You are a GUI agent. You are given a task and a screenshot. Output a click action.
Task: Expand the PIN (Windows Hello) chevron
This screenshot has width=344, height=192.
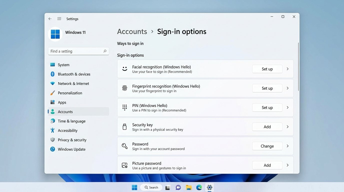click(x=287, y=107)
